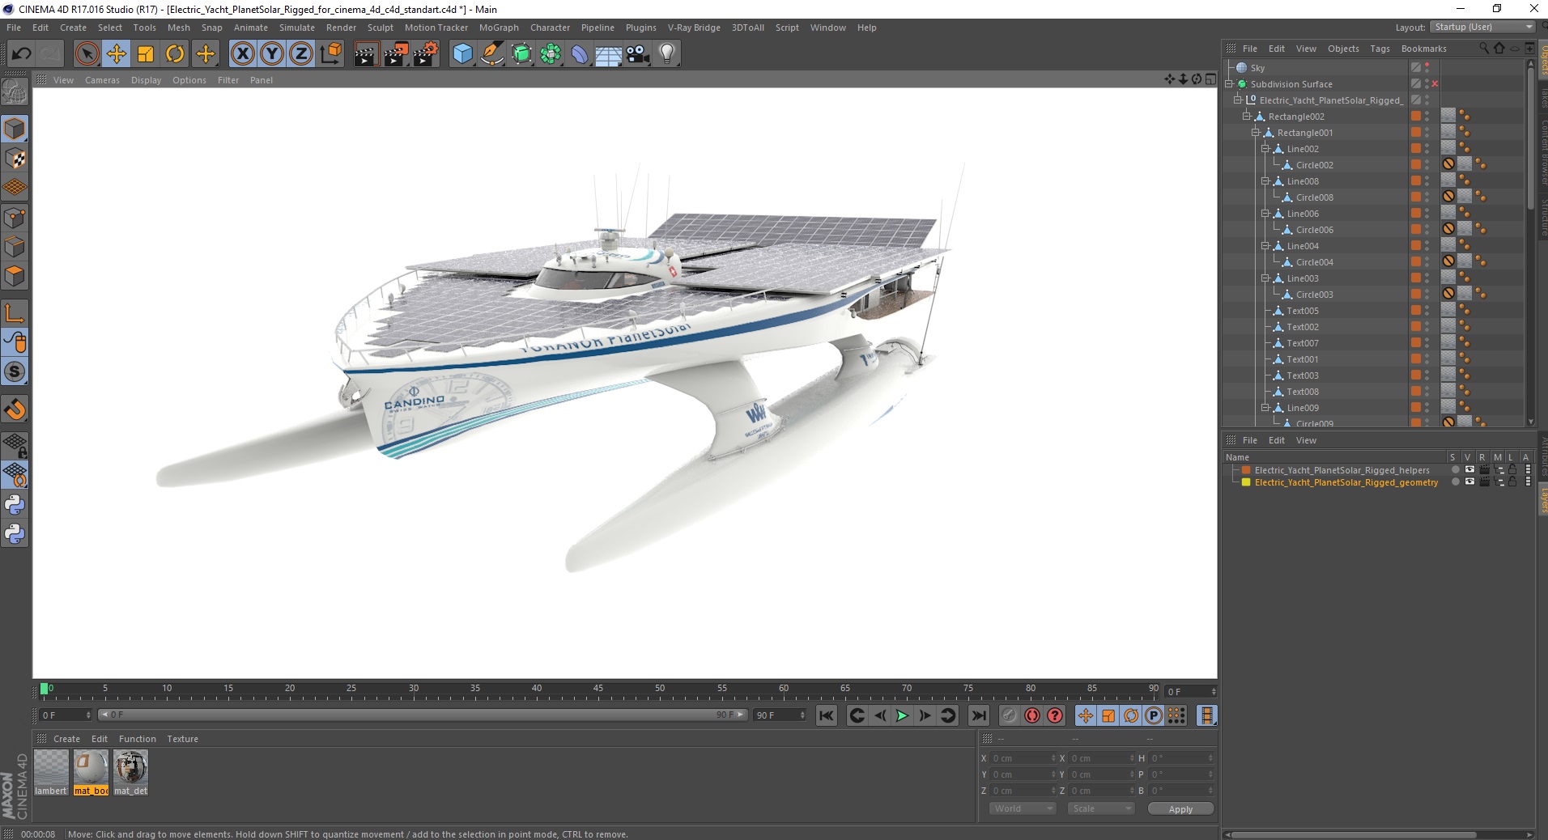The width and height of the screenshot is (1548, 840).
Task: Collapse the Subdivision Surface tree node
Action: pos(1229,83)
